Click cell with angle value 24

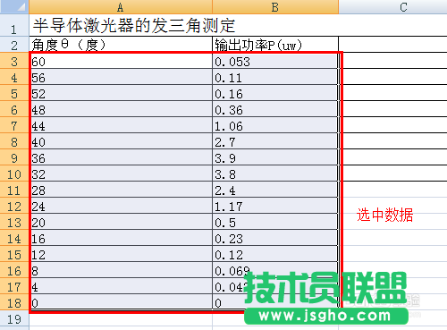coord(121,206)
